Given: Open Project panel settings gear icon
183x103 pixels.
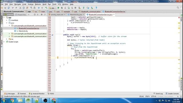Looking at the screenshot, I should (41, 15).
